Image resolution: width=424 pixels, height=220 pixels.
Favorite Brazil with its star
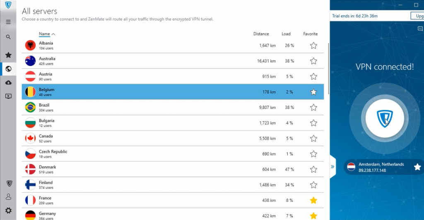pyautogui.click(x=313, y=107)
